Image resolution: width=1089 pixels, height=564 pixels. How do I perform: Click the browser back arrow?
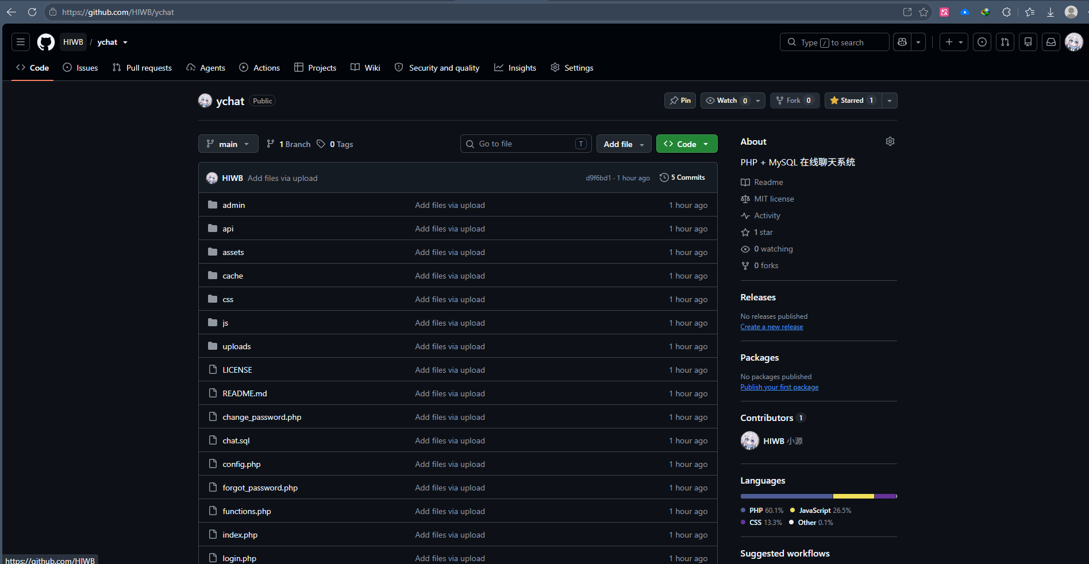(11, 12)
